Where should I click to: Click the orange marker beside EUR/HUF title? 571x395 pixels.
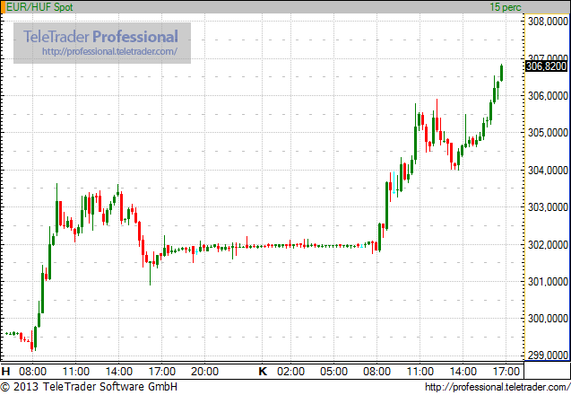click(x=3, y=7)
